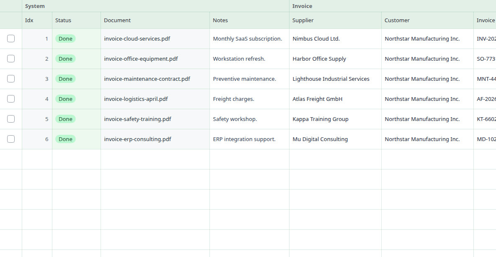Click invoice number cell starting with KT-6602
Image resolution: width=496 pixels, height=257 pixels.
[485, 119]
